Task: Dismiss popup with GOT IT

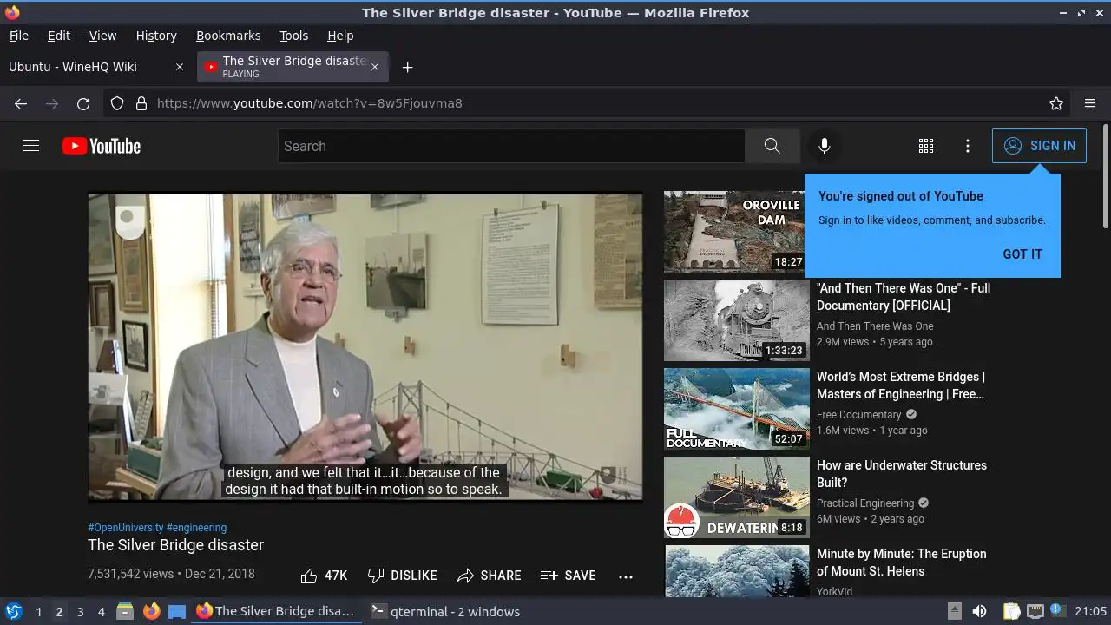Action: coord(1022,254)
